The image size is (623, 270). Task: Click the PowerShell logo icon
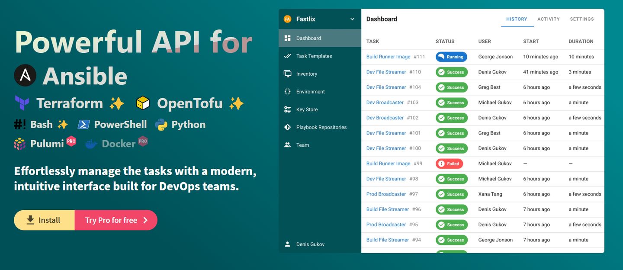coord(83,124)
